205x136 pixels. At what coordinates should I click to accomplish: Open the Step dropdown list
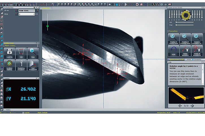34,14
